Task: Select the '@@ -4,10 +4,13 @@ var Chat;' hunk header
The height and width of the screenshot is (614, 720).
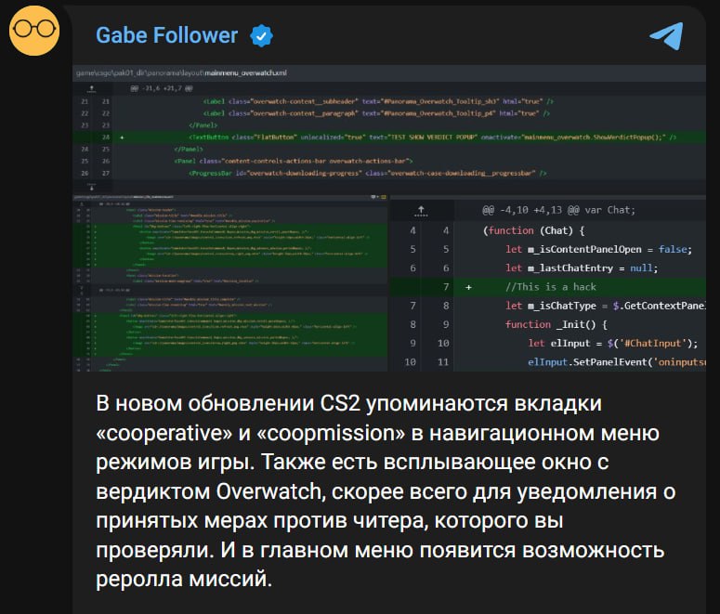Action: pos(558,210)
